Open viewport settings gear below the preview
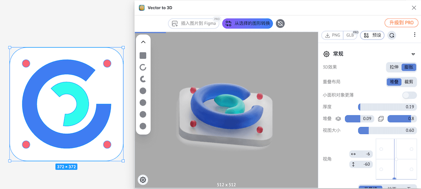 (143, 180)
